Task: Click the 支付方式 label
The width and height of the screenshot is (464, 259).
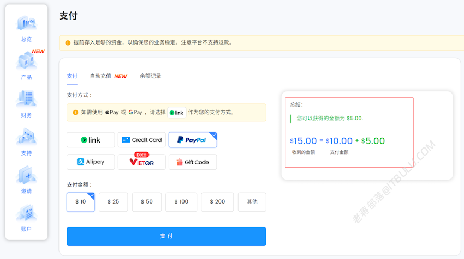Action: click(x=79, y=95)
